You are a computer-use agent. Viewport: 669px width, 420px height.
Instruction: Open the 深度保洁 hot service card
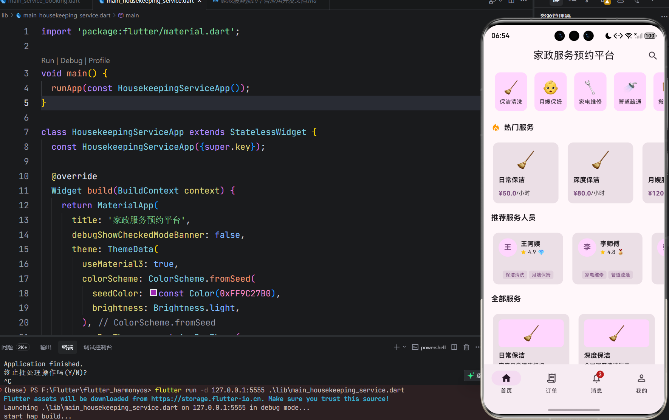[600, 173]
